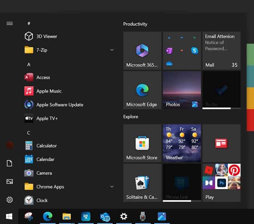Viewport: 254px width, 224px height.
Task: Click the Windows Start button
Action: (9, 216)
